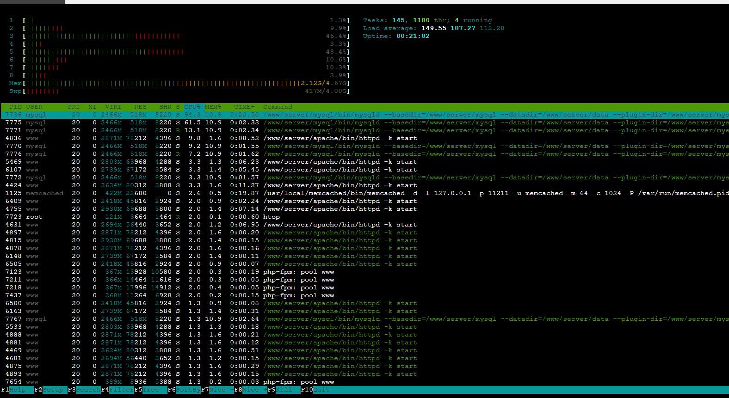Image resolution: width=729 pixels, height=398 pixels.
Task: Click F7 Nice minus button
Action: click(217, 390)
